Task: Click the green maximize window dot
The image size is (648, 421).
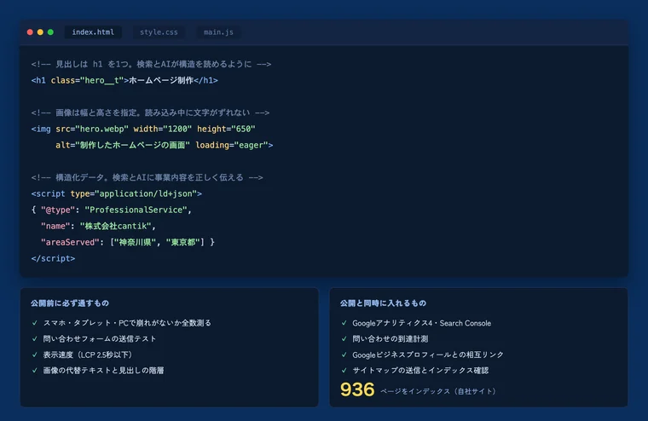Action: (x=50, y=32)
